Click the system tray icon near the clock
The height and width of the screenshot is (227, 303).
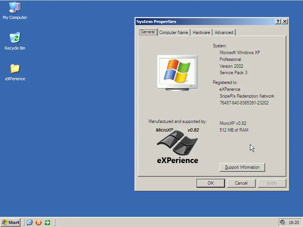(x=283, y=222)
